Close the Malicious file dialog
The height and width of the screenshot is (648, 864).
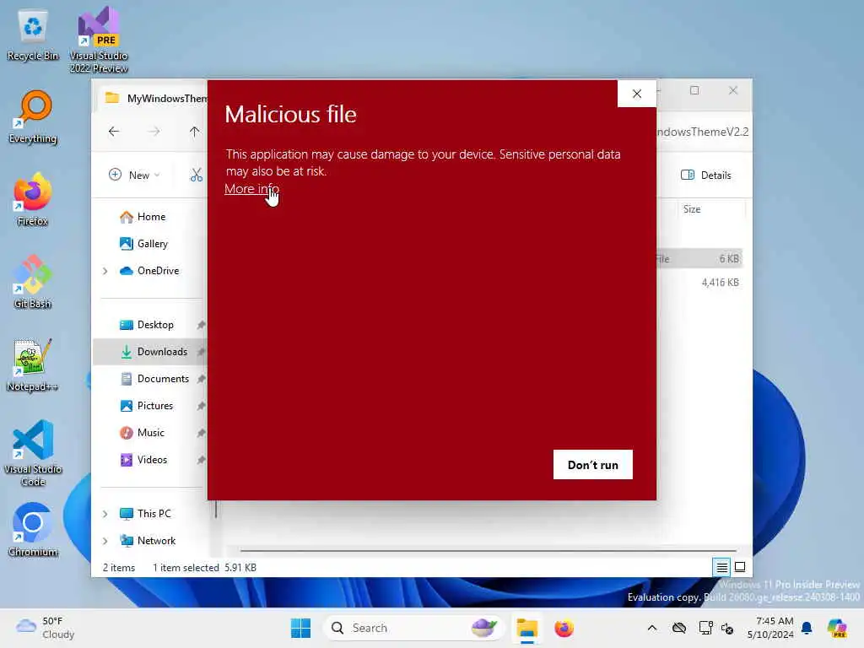(637, 94)
